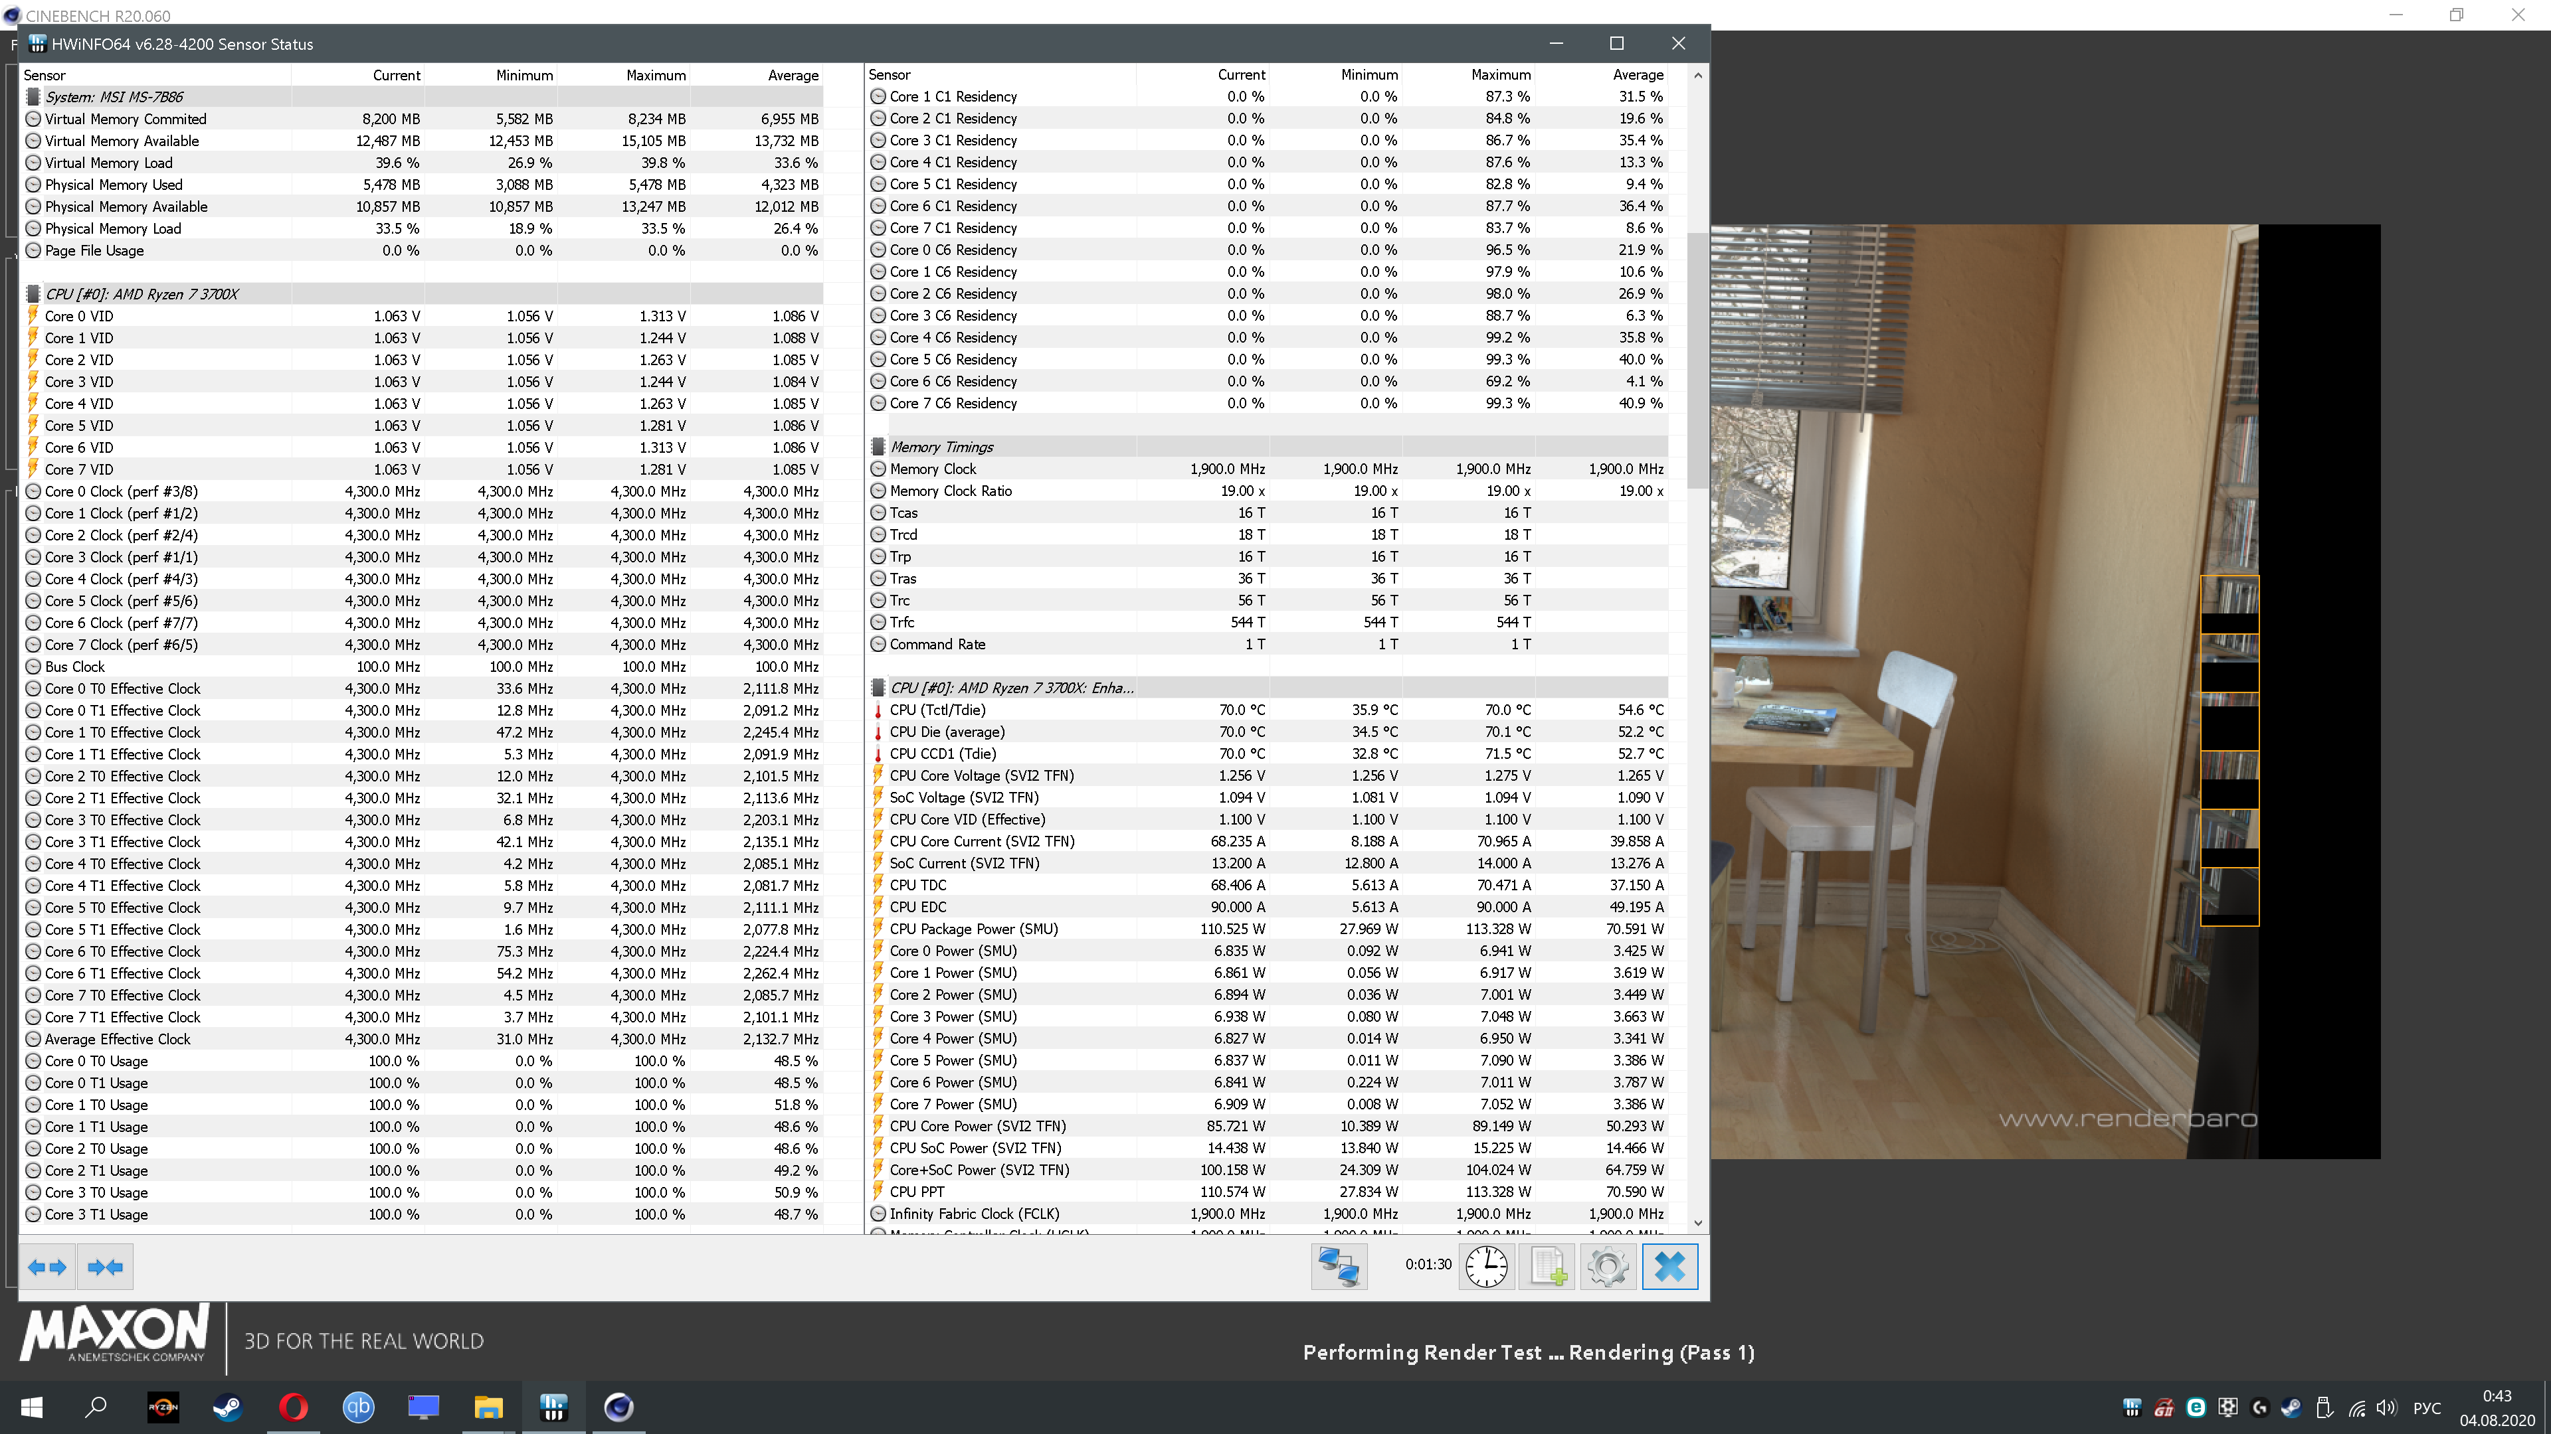Start logging with the sheet-plus icon
Screen dimensions: 2551x1434
pos(1548,1267)
